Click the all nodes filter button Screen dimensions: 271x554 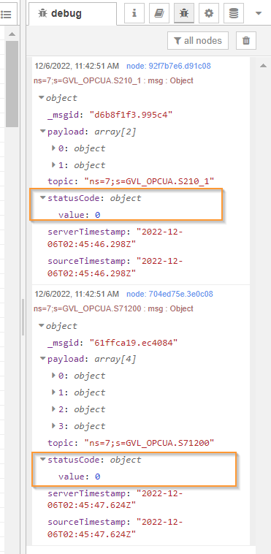coord(198,41)
